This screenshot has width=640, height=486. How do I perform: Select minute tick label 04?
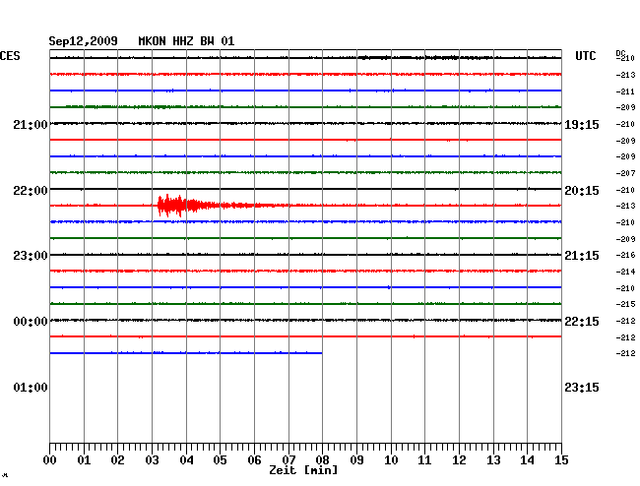point(186,459)
